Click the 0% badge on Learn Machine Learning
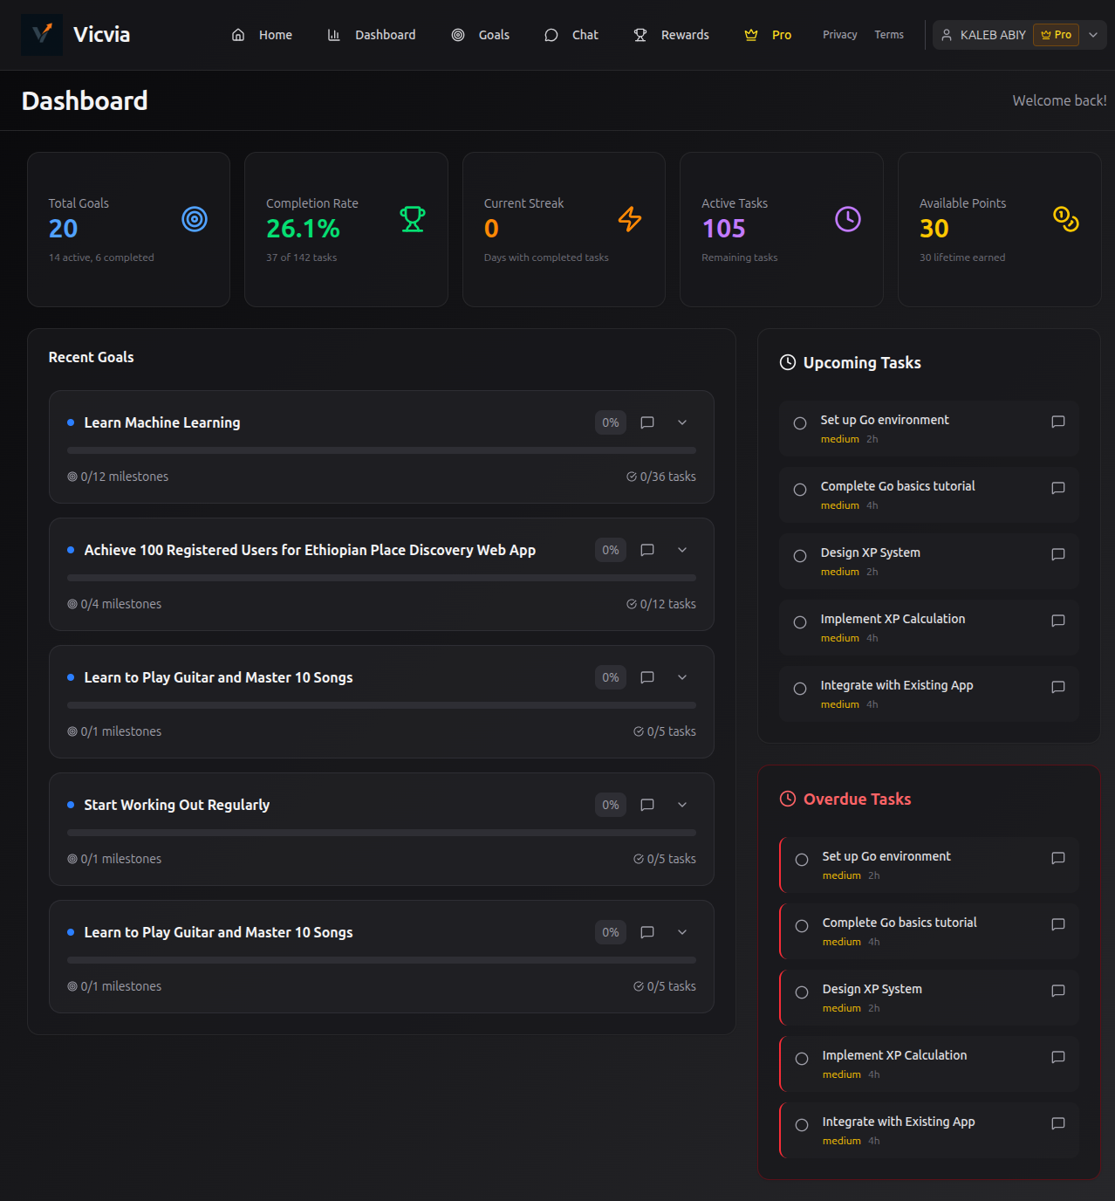This screenshot has width=1115, height=1201. click(x=610, y=422)
